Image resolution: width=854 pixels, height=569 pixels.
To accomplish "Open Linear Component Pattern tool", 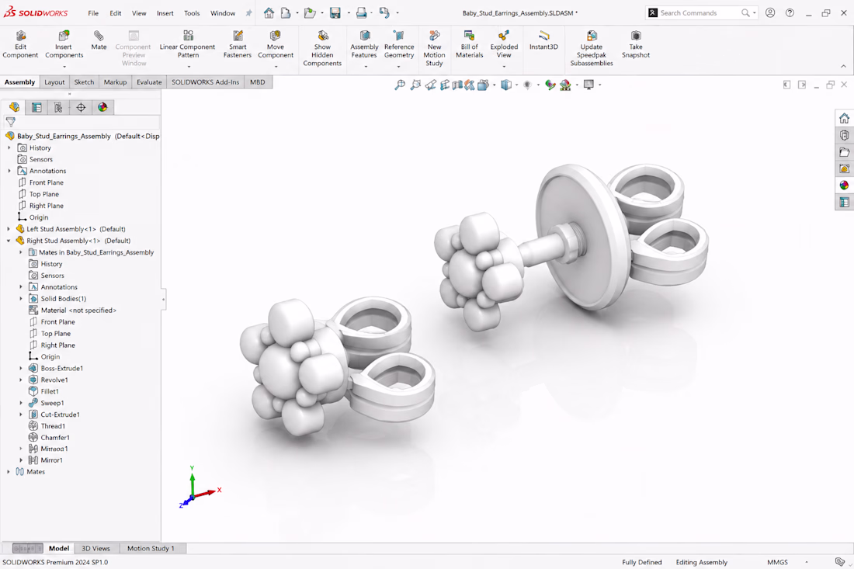I will click(187, 44).
